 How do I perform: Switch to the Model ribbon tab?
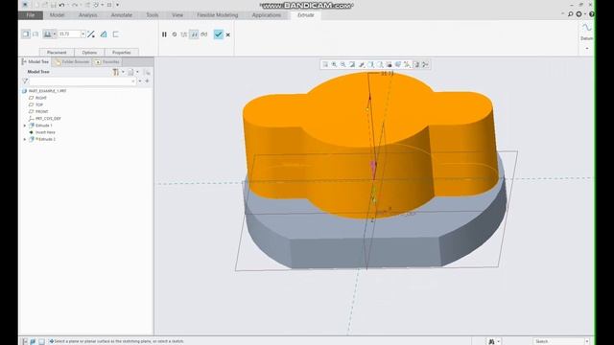point(57,15)
